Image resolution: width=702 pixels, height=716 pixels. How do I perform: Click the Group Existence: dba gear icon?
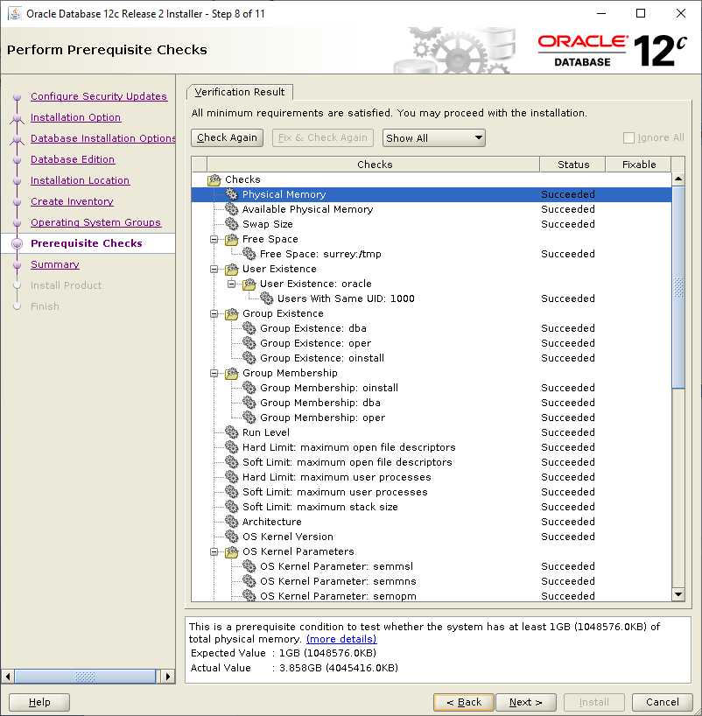(249, 328)
